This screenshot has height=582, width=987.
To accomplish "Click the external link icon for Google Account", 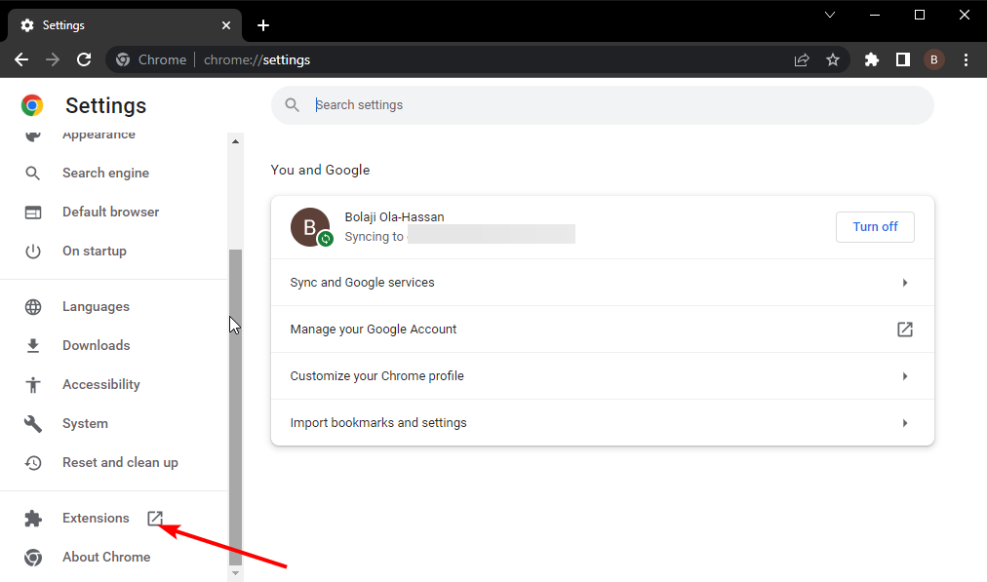I will [x=904, y=330].
